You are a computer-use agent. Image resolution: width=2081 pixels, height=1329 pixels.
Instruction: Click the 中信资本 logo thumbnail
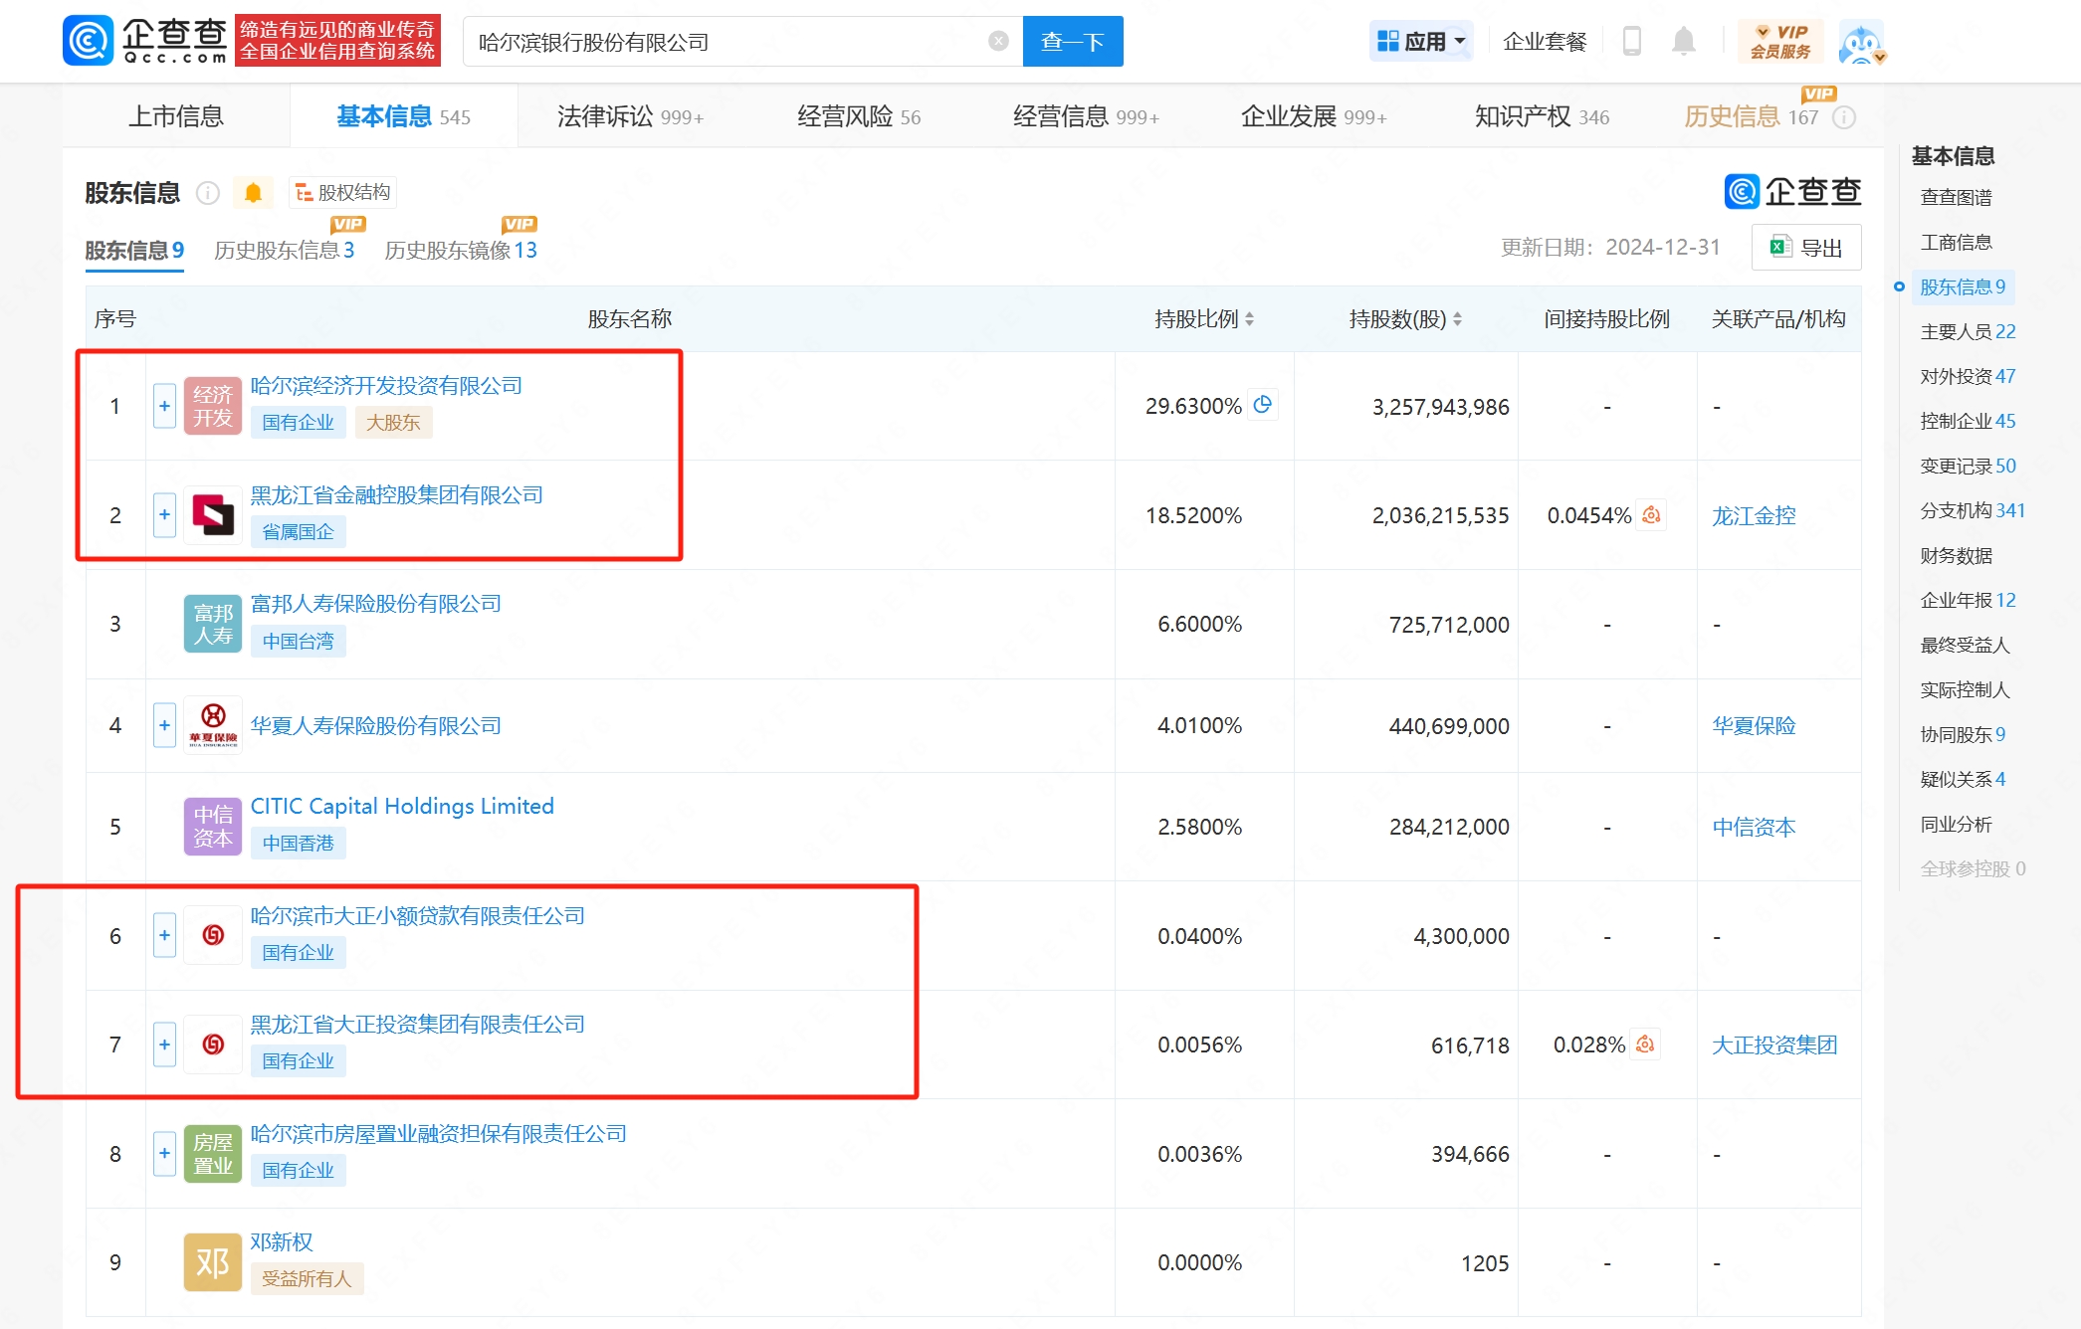point(213,827)
